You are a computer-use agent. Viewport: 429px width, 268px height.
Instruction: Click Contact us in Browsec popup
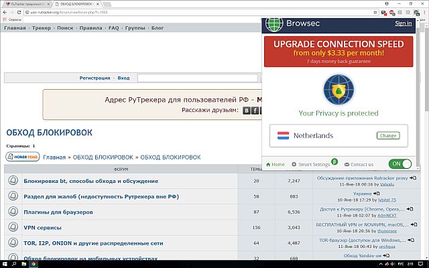tap(362, 164)
